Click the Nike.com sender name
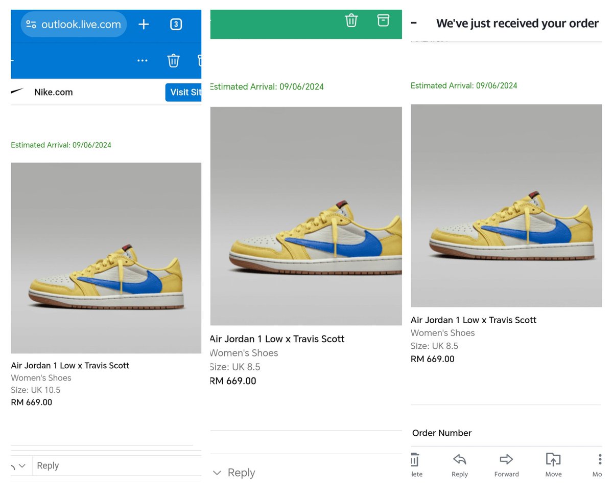613x491 pixels. tap(54, 92)
